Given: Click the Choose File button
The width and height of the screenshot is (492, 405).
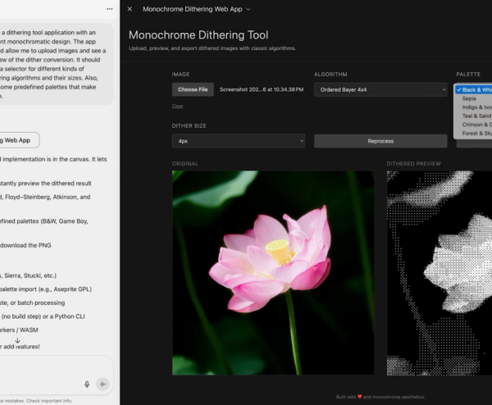Looking at the screenshot, I should [x=193, y=89].
